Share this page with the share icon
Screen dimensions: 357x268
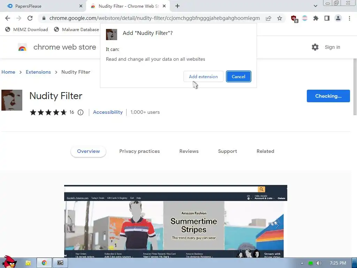point(268,18)
